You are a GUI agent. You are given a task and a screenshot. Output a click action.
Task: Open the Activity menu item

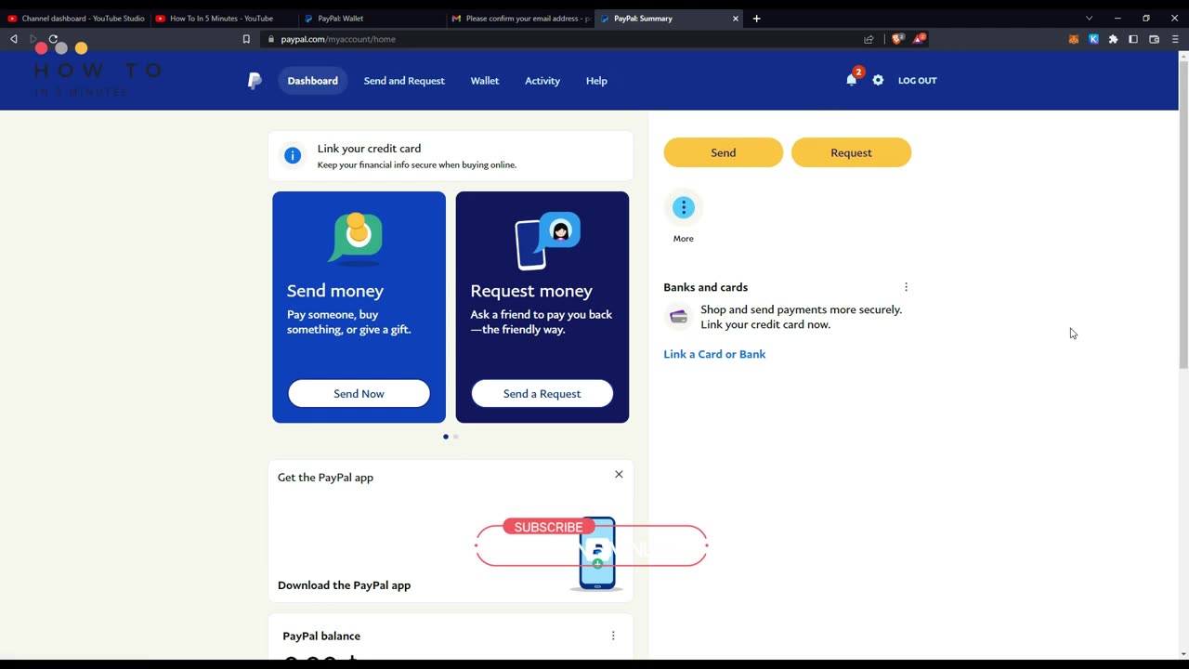(x=542, y=81)
